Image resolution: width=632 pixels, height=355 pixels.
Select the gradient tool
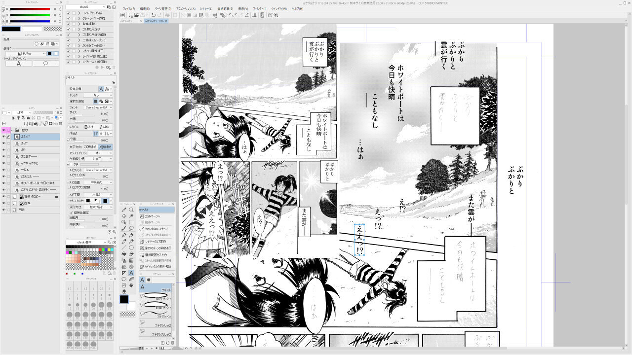tap(131, 260)
